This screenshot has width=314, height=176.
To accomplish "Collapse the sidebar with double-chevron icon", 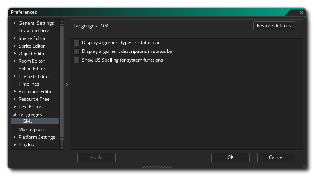I will [x=67, y=84].
